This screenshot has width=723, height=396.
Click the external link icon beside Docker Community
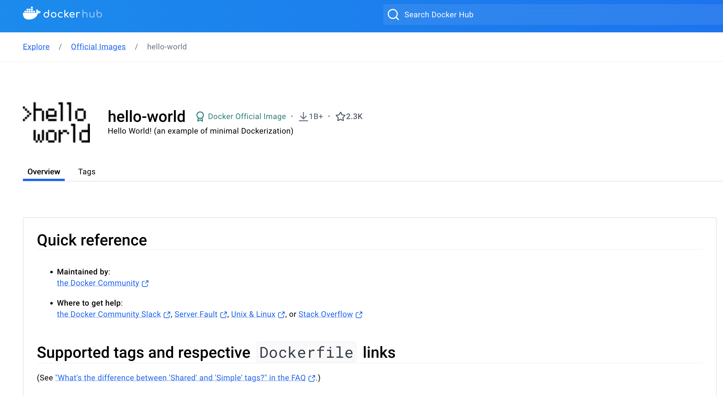coord(145,283)
